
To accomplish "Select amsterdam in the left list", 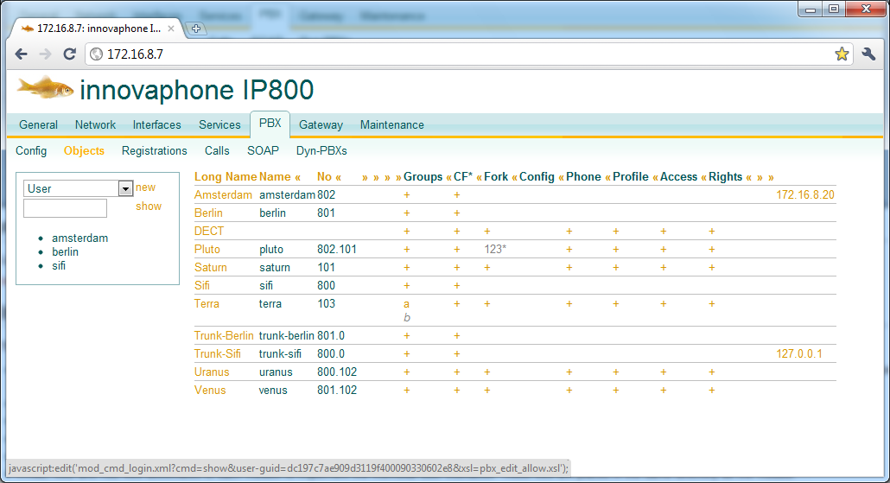I will point(79,238).
